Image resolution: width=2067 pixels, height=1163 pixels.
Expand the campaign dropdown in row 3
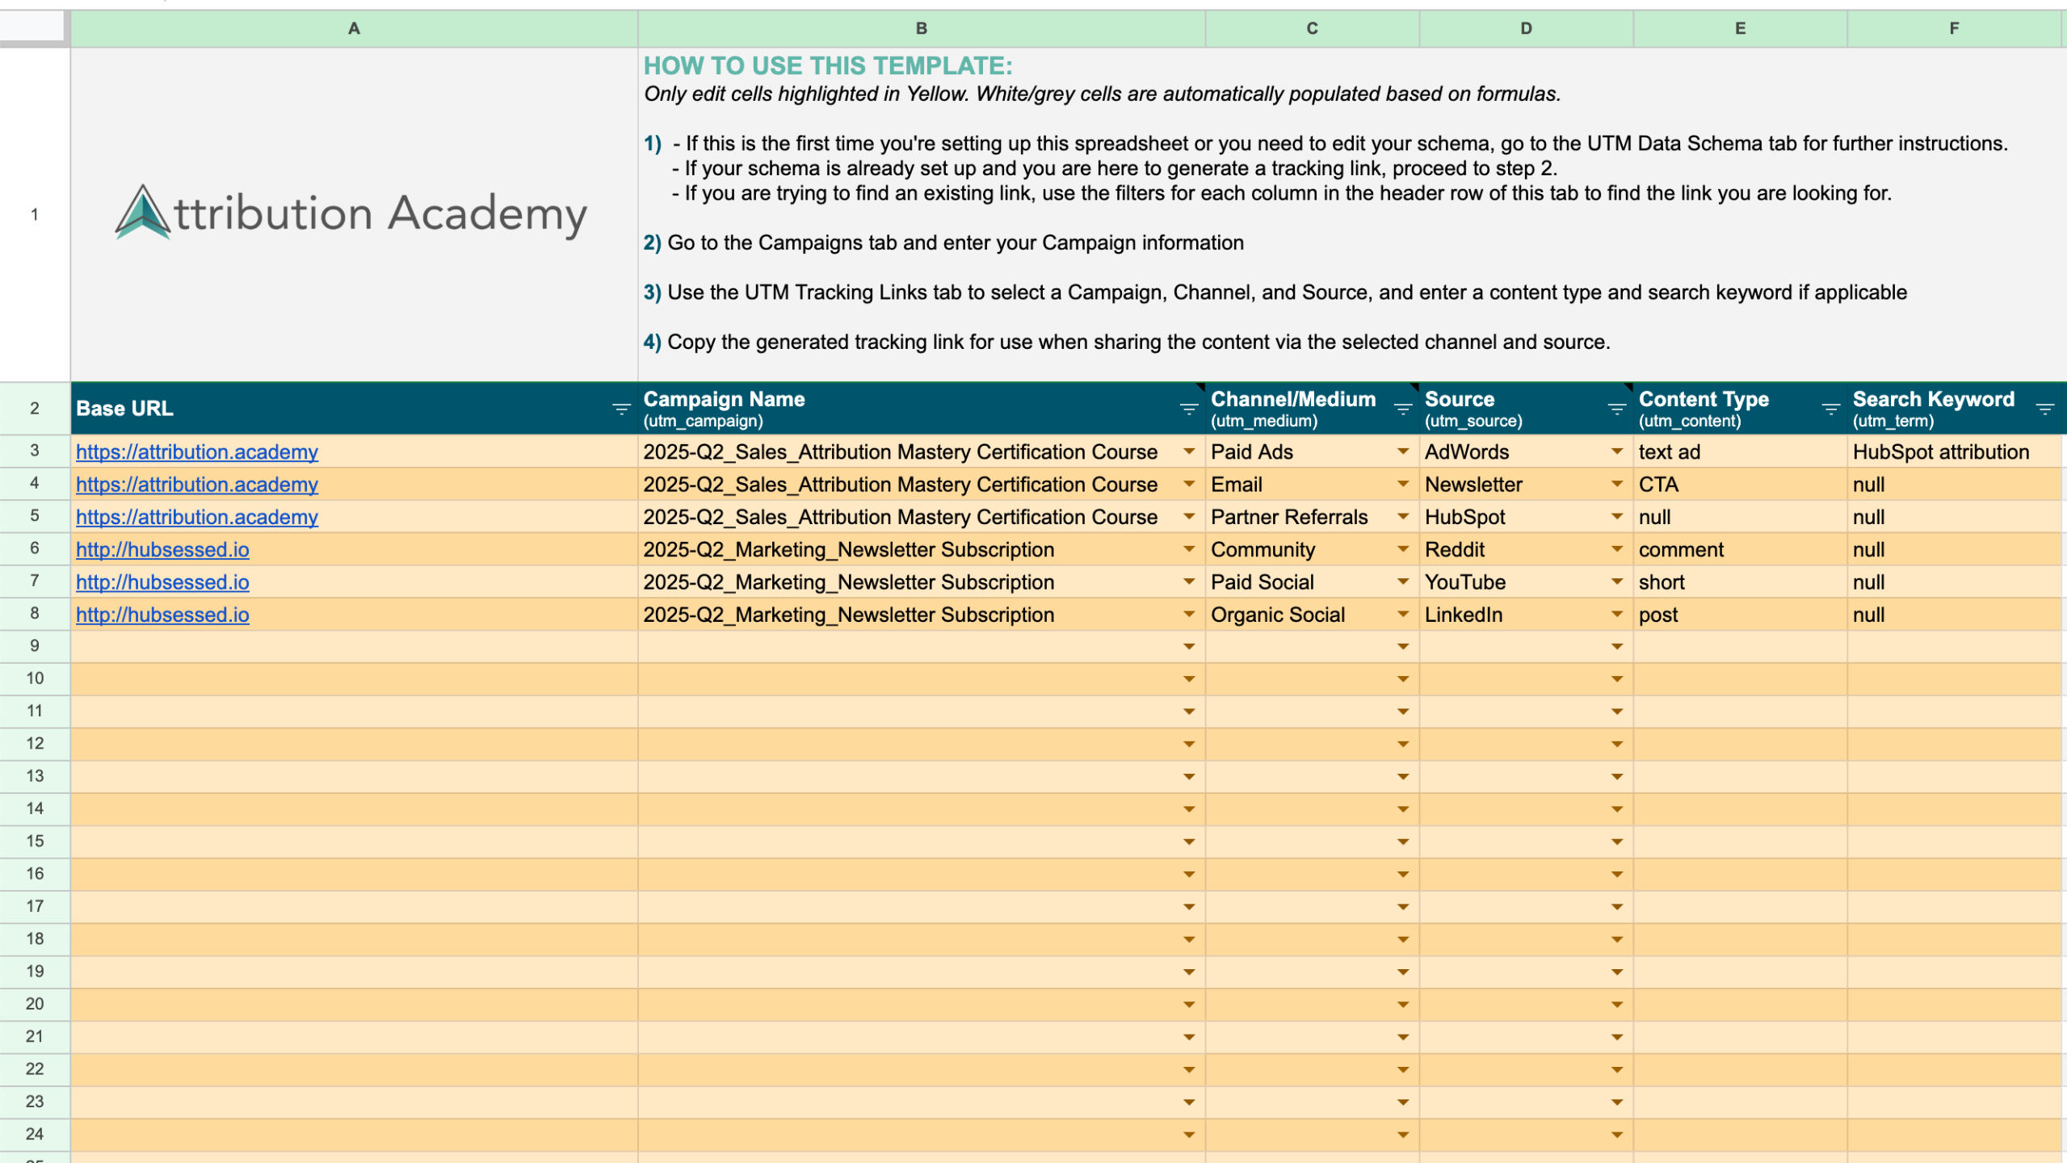point(1188,451)
